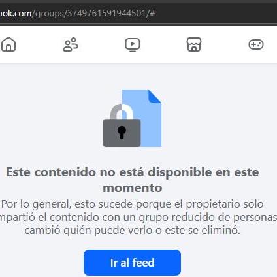Click empty space between Home and Friends icons
The image size is (277, 277).
click(x=39, y=44)
